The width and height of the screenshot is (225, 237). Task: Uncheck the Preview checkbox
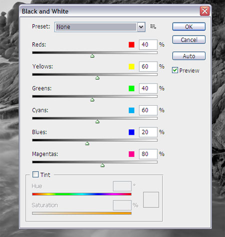click(x=175, y=70)
